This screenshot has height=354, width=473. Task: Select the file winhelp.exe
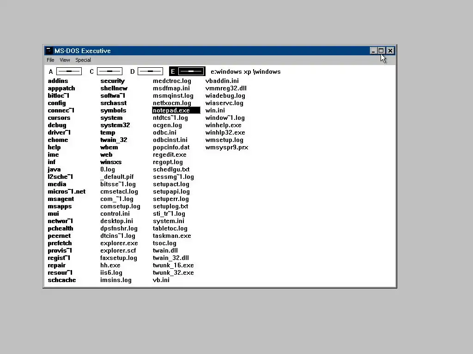tap(224, 125)
